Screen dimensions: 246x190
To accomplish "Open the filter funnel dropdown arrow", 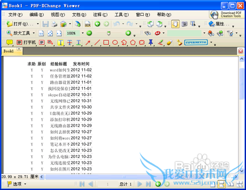I will click(237, 33).
